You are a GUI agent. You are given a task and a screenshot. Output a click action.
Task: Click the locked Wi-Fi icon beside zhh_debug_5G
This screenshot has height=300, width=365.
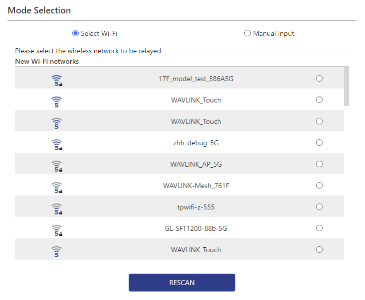tap(57, 144)
